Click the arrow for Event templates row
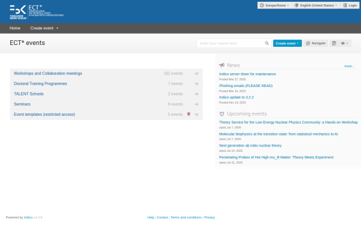 [196, 115]
